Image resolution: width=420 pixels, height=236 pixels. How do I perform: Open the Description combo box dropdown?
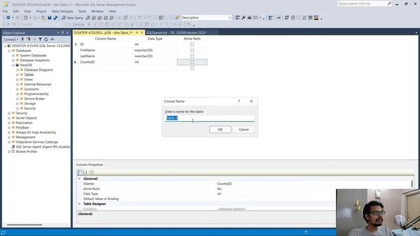coord(230,18)
